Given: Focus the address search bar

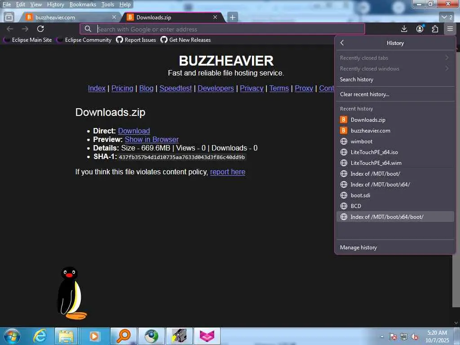Looking at the screenshot, I should click(x=222, y=29).
